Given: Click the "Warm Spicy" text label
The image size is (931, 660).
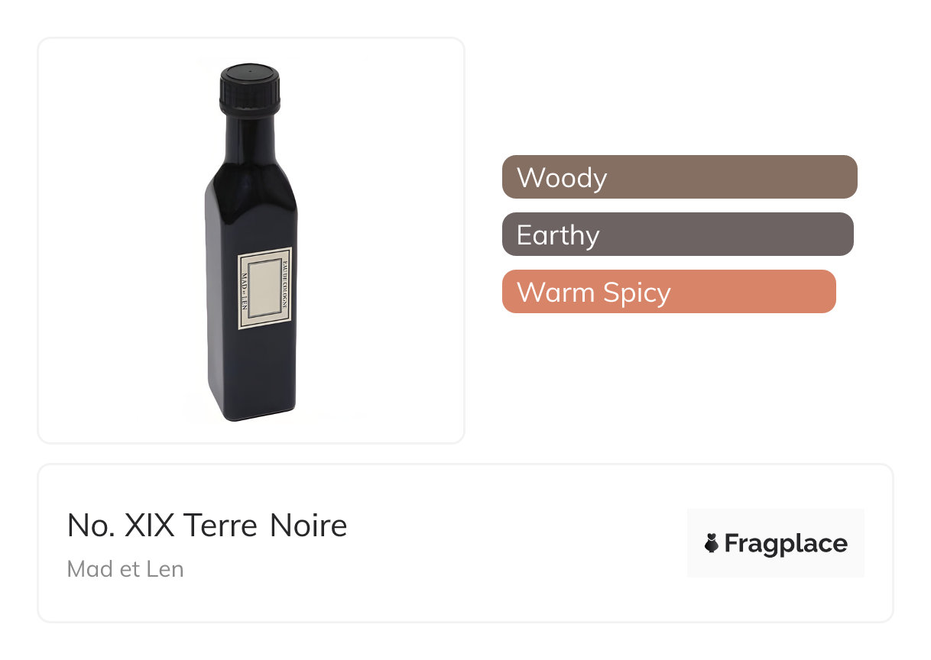Looking at the screenshot, I should (593, 292).
